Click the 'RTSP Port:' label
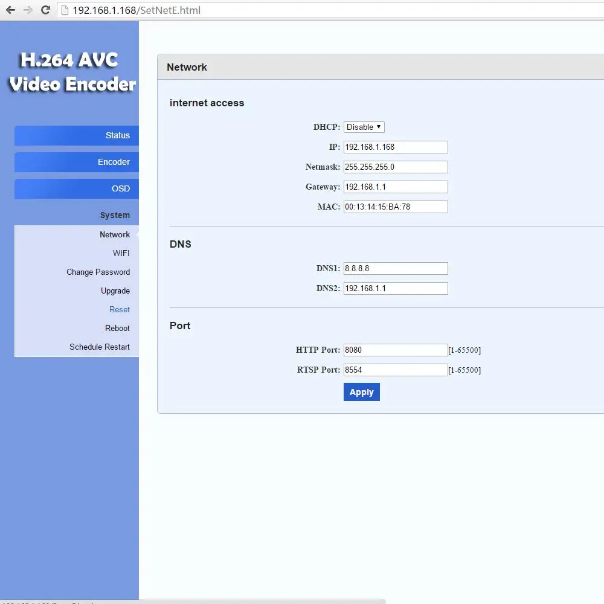604x604 pixels. point(318,370)
